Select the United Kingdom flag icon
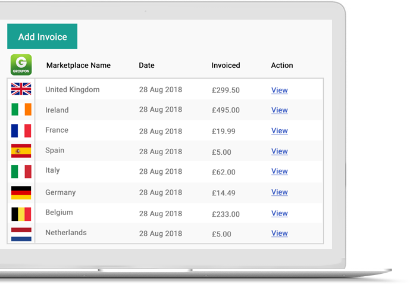This screenshot has width=410, height=284. 21,89
